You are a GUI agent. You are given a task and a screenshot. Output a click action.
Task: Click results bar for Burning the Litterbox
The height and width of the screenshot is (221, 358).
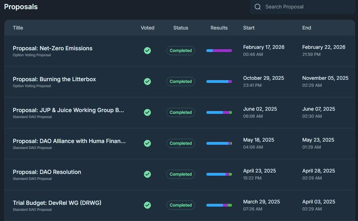219,82
